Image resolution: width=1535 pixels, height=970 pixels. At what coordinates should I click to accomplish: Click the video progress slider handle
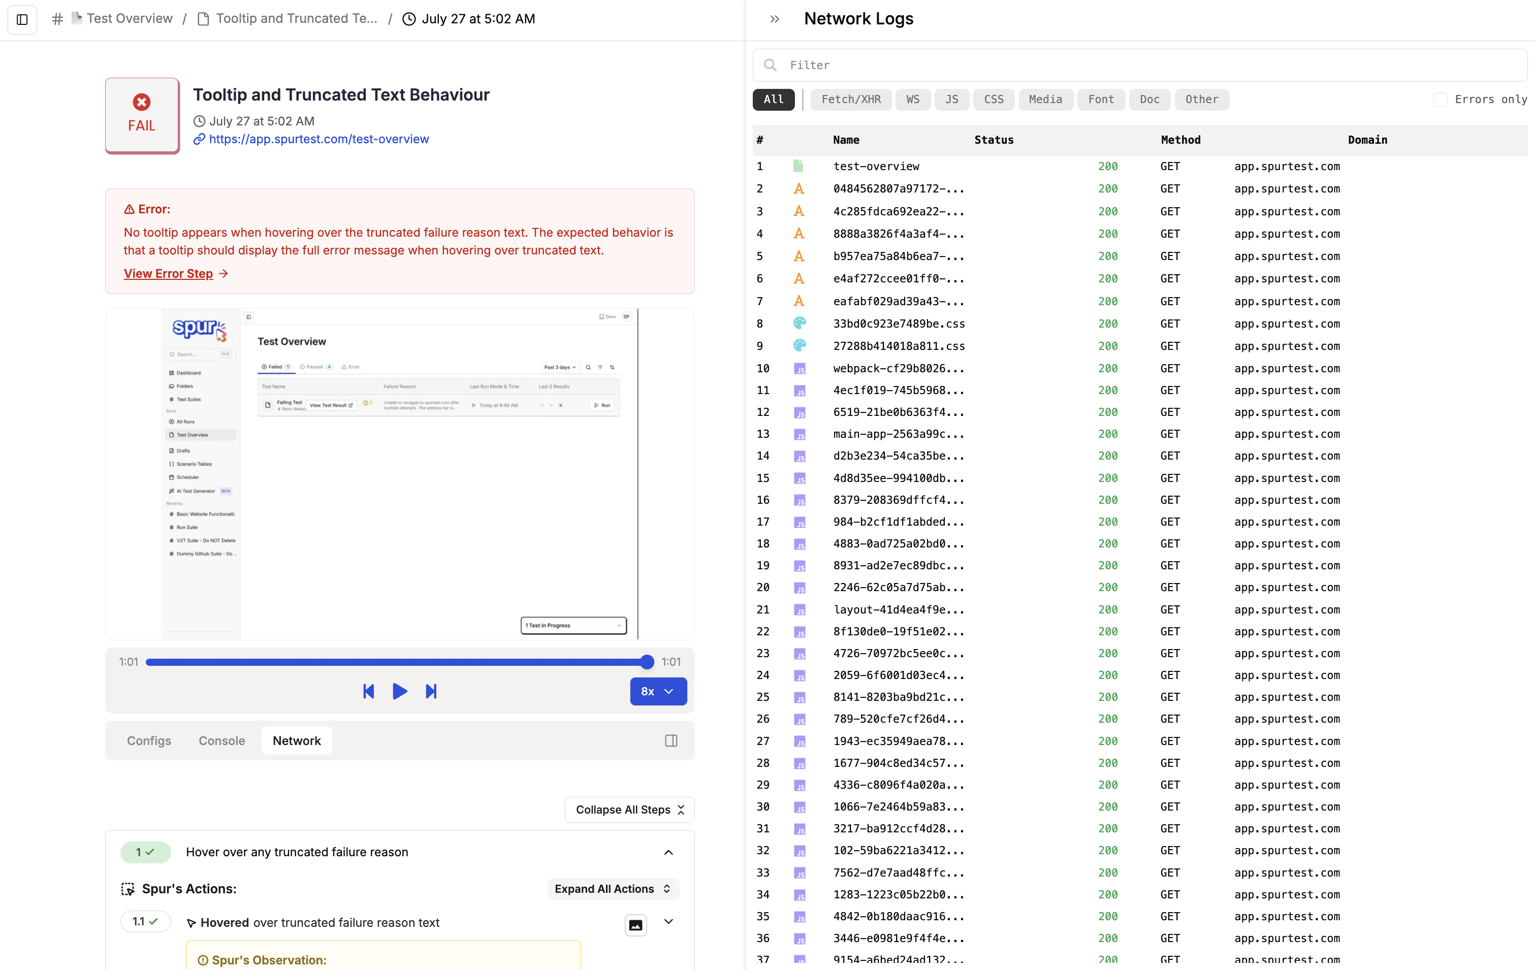pyautogui.click(x=647, y=662)
